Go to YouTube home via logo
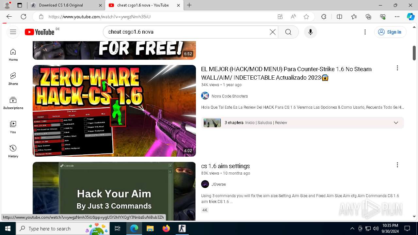This screenshot has width=418, height=235. pyautogui.click(x=40, y=32)
